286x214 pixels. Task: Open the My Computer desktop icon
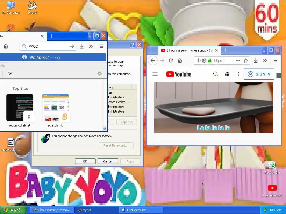point(11,7)
